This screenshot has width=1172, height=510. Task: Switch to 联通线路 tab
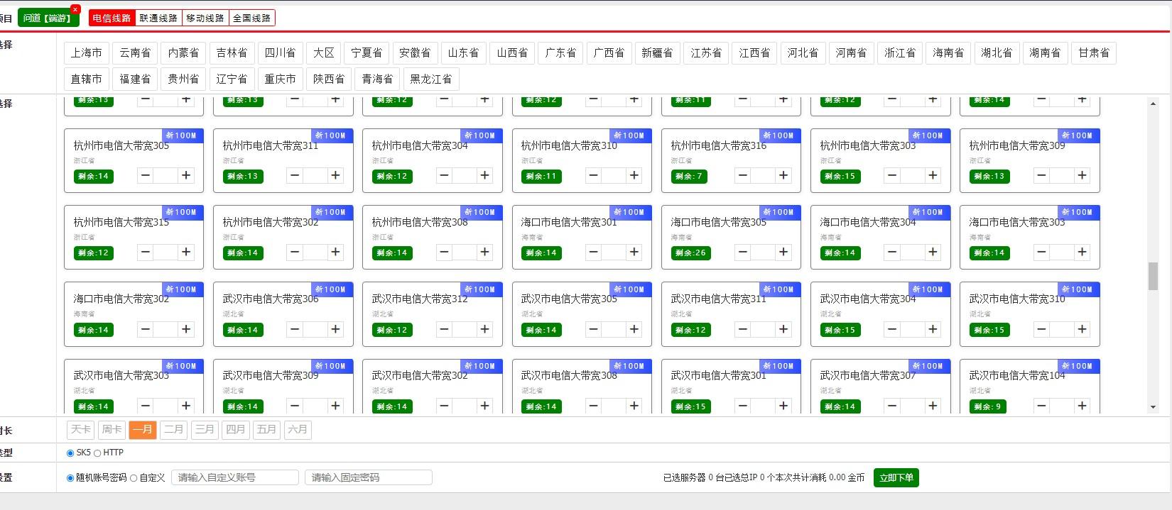click(158, 18)
